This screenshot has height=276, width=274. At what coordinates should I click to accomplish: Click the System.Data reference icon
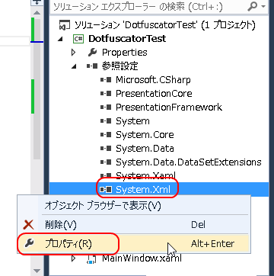[106, 149]
